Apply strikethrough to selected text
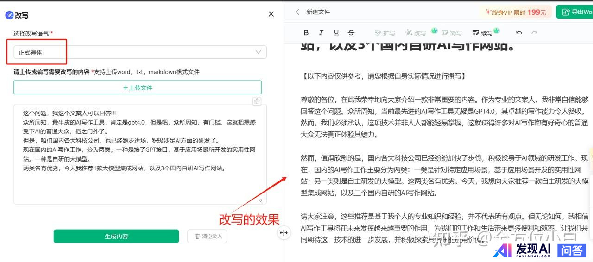Viewport: 593px width, 262px height. pyautogui.click(x=351, y=33)
